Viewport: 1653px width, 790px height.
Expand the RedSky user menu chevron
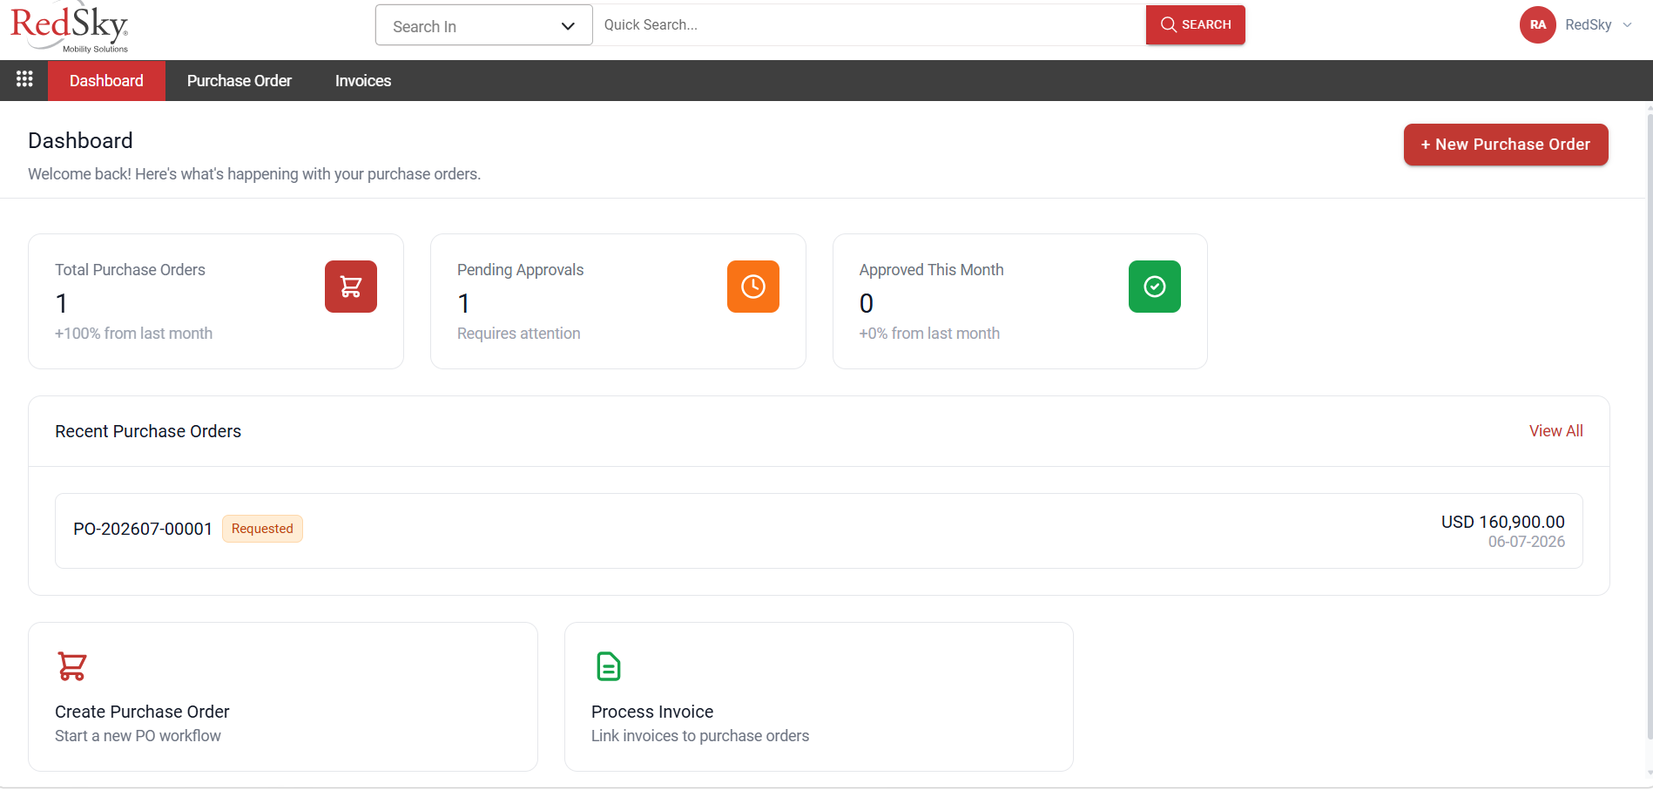click(x=1627, y=25)
